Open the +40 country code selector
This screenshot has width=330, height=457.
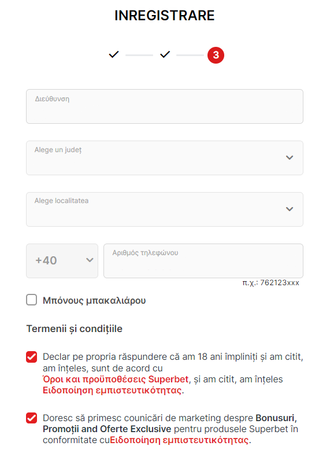[62, 261]
